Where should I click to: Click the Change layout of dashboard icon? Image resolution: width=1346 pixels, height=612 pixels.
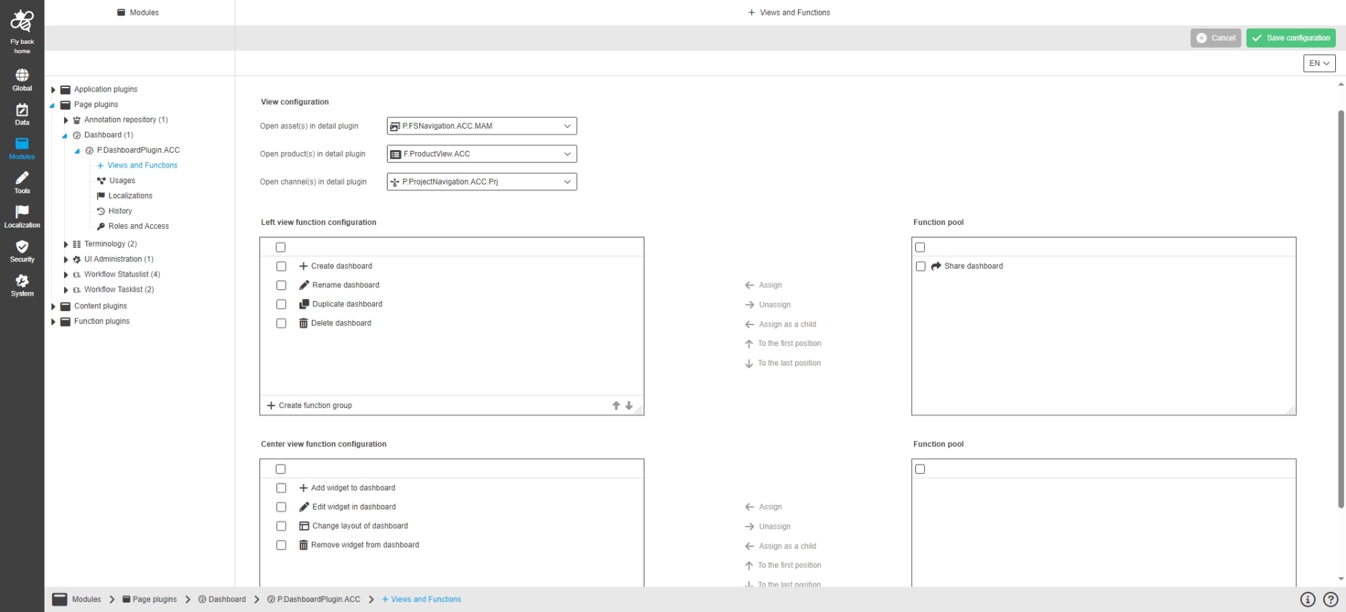point(304,526)
